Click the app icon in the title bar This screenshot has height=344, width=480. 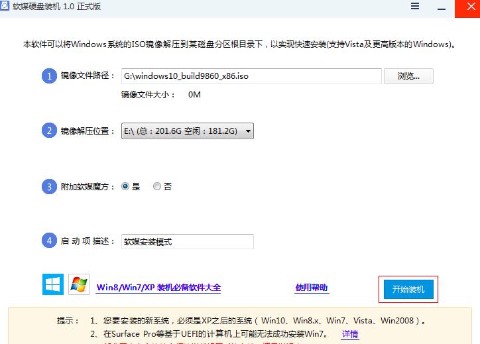click(x=4, y=6)
